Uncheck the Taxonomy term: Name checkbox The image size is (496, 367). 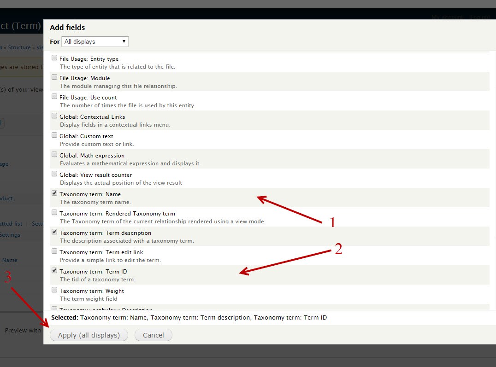click(54, 193)
